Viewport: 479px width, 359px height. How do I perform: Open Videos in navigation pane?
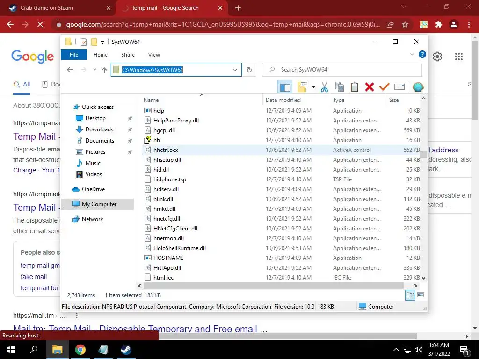click(94, 174)
